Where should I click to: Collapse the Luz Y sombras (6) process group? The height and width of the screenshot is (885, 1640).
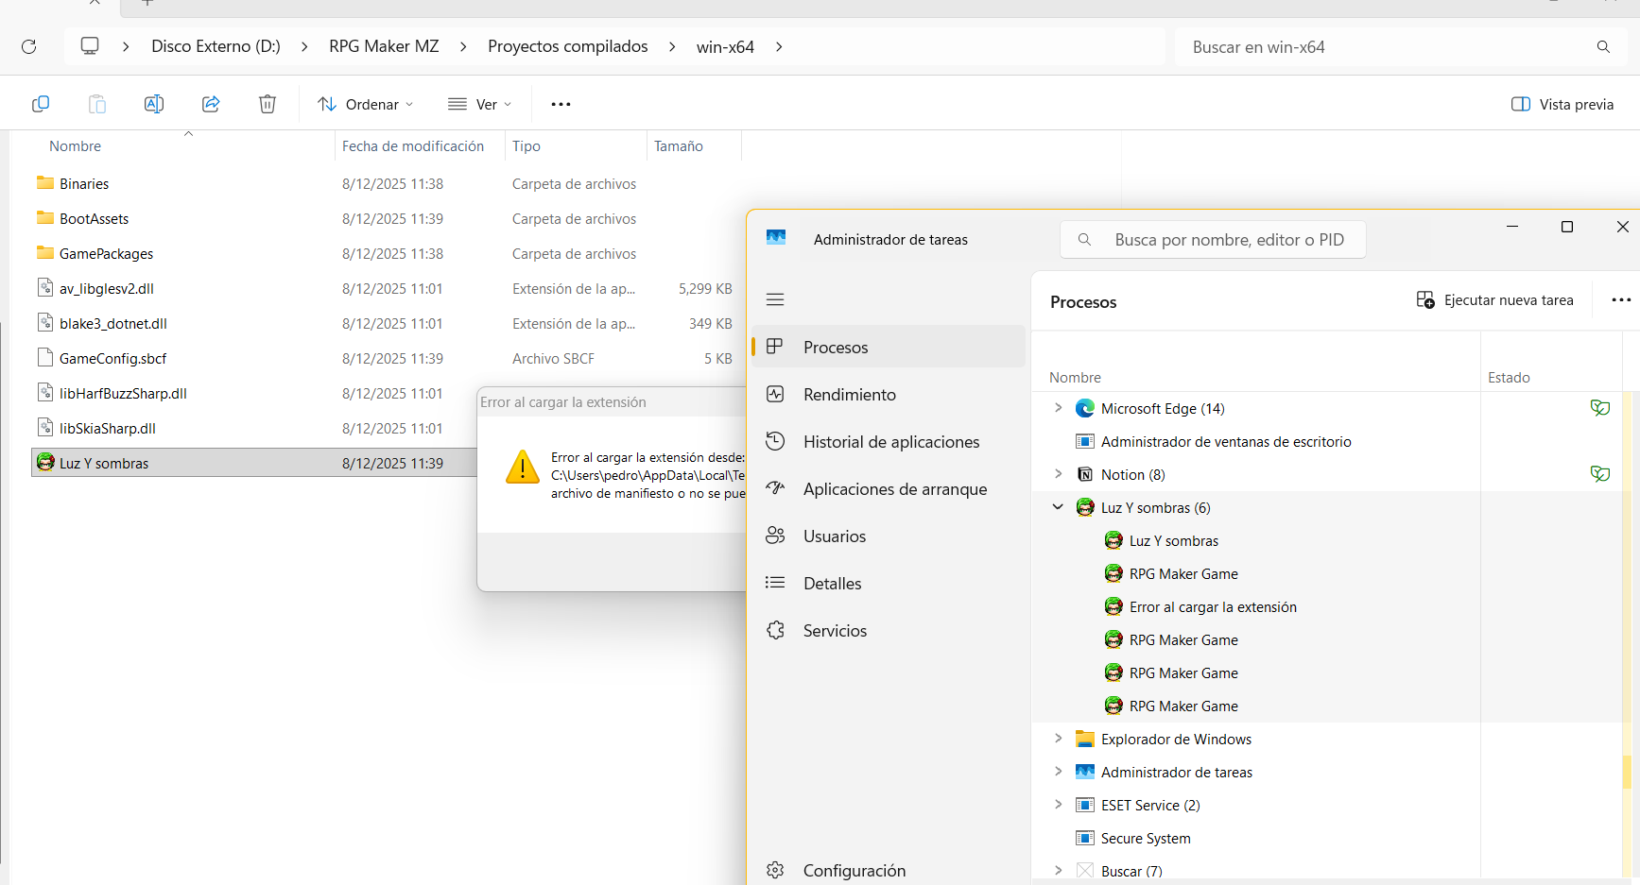(x=1058, y=507)
